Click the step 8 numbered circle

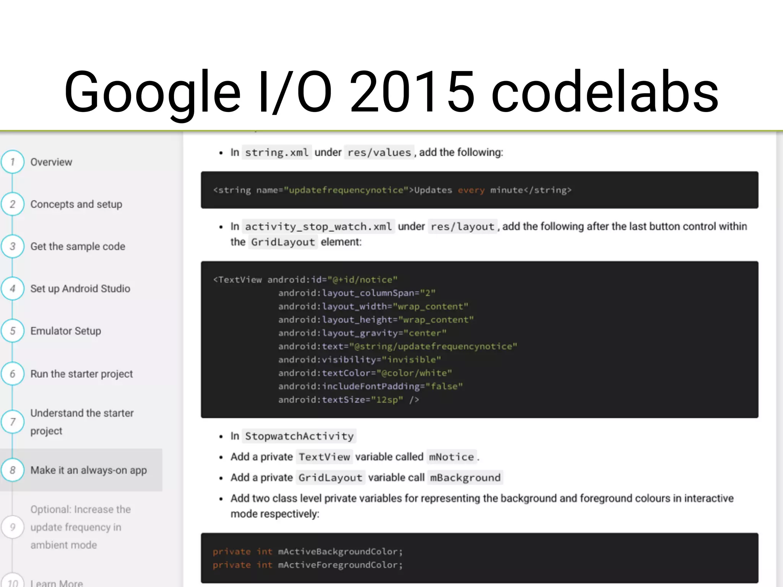(x=12, y=470)
